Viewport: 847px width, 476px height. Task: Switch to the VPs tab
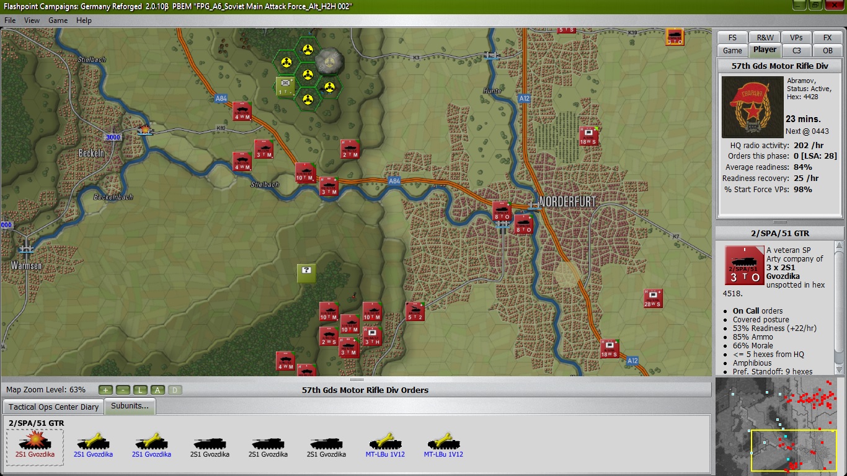coord(796,37)
